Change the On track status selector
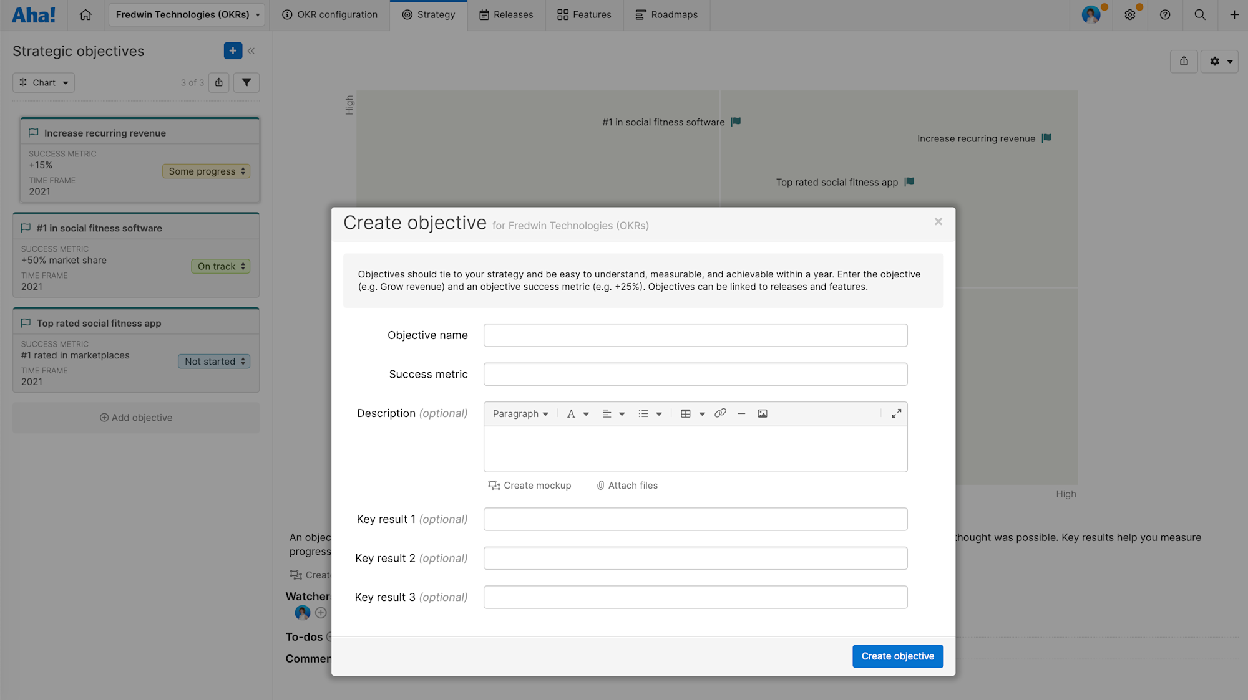 (x=221, y=266)
